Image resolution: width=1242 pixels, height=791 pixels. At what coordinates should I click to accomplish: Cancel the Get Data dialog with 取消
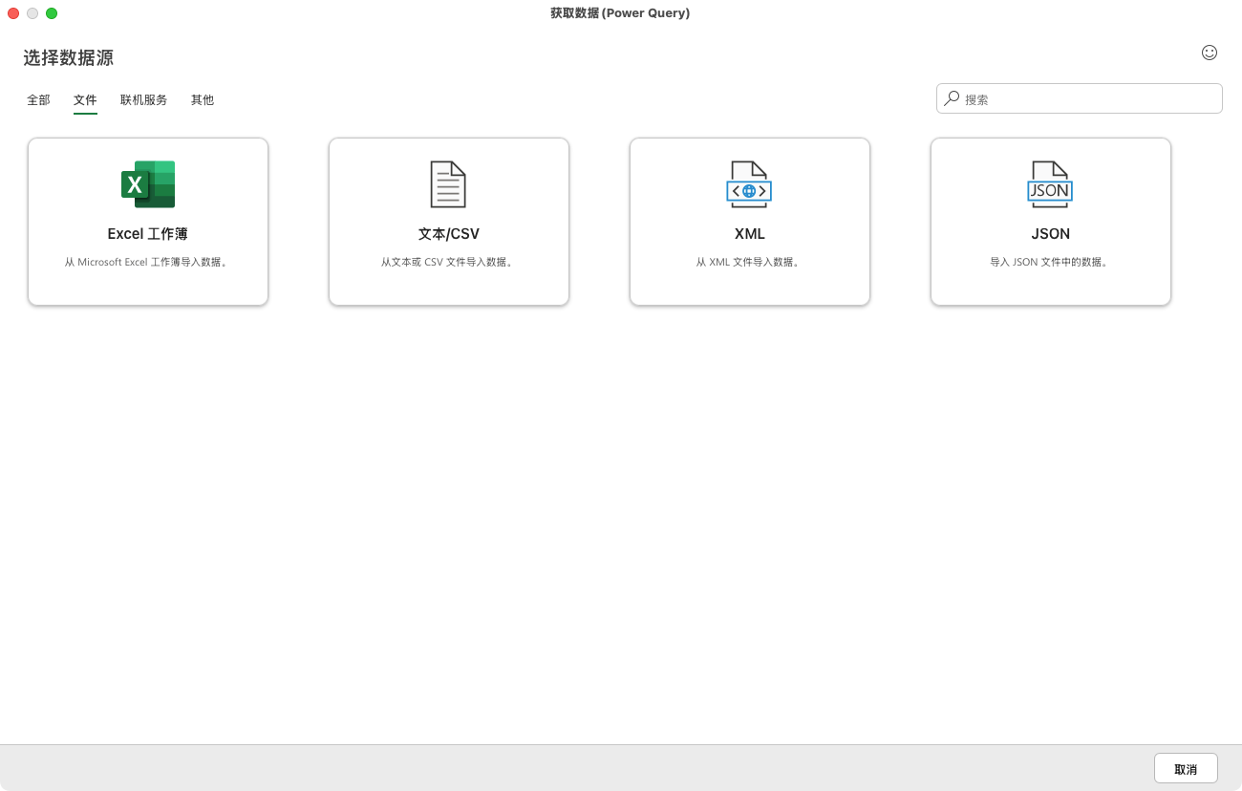1185,767
